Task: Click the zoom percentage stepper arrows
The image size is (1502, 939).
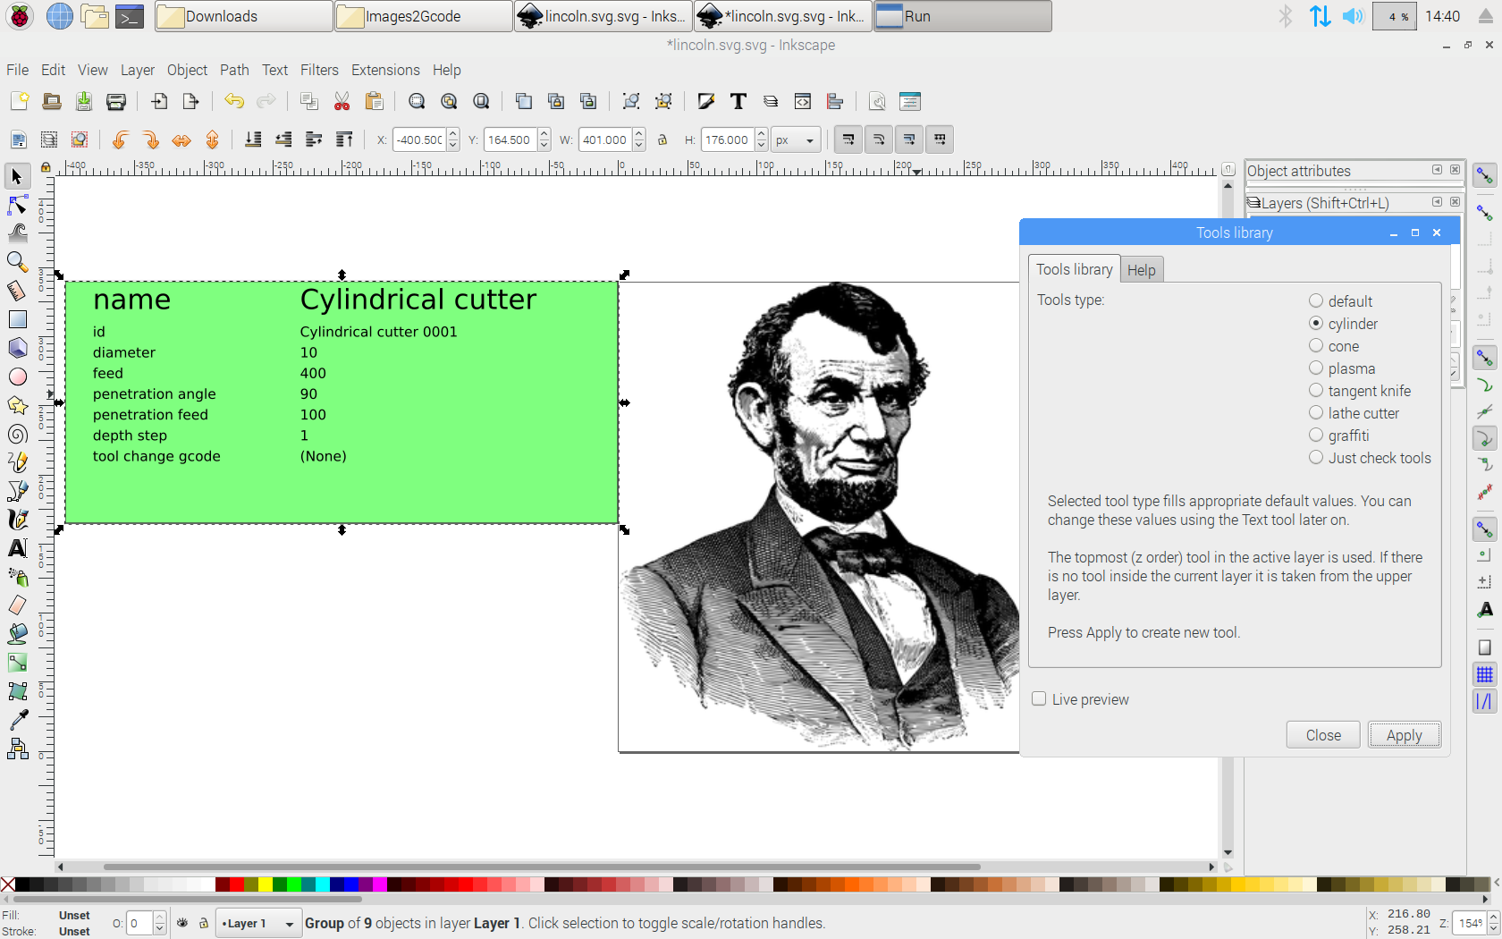Action: [x=1492, y=923]
